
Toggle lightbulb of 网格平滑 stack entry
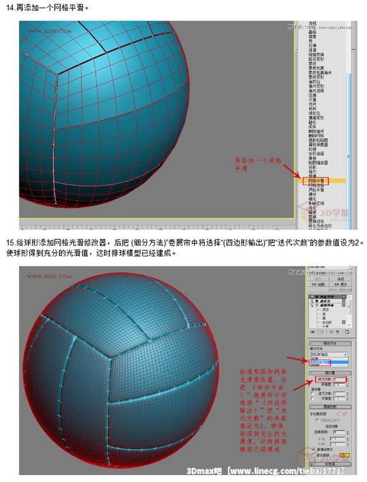click(312, 297)
